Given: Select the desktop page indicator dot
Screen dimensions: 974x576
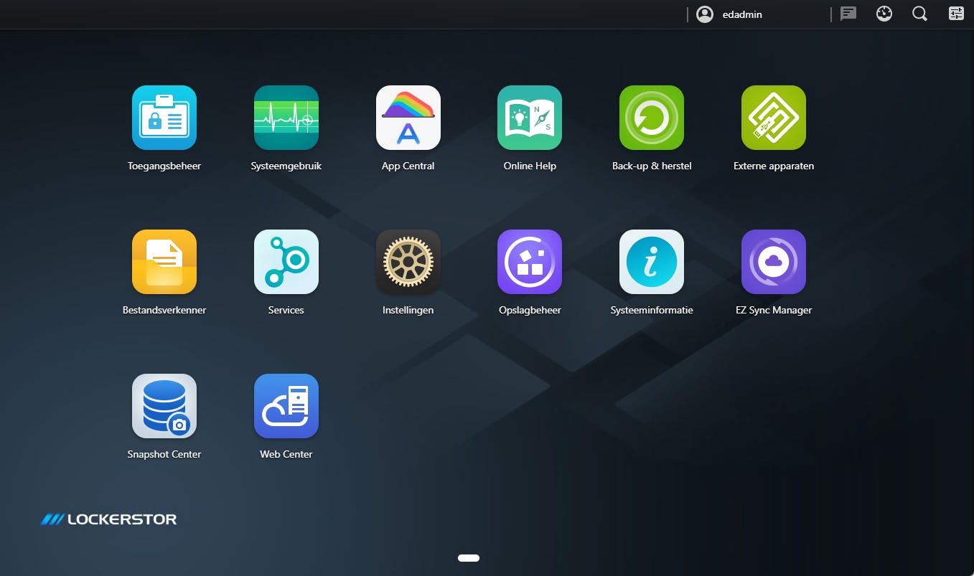Looking at the screenshot, I should 469,557.
